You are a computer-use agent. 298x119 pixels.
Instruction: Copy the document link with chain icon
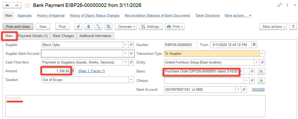tap(279, 5)
